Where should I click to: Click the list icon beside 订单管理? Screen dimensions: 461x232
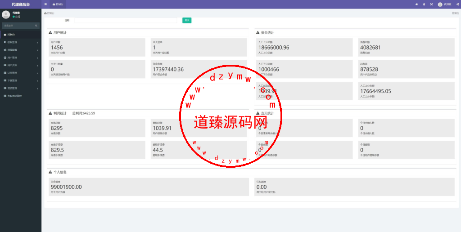5,73
